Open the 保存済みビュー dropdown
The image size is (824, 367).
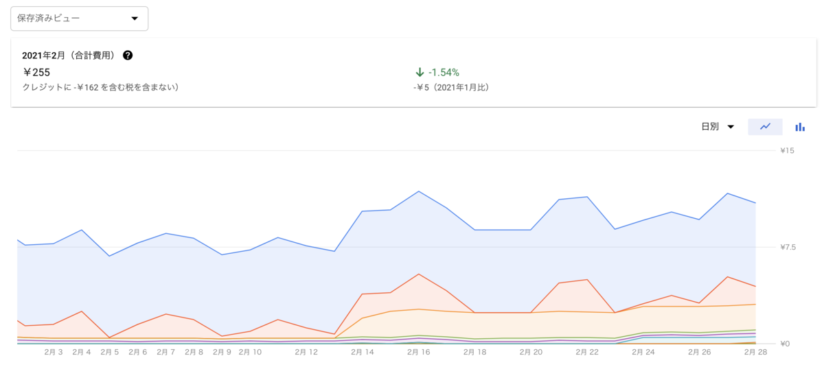pos(79,19)
